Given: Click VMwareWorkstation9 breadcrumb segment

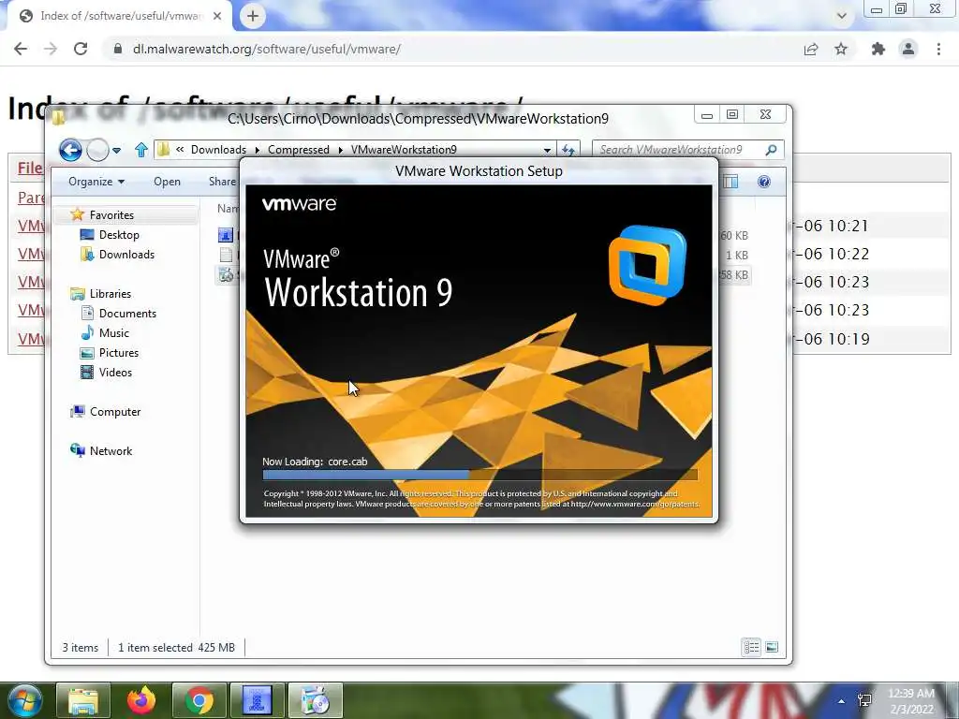Looking at the screenshot, I should 404,150.
